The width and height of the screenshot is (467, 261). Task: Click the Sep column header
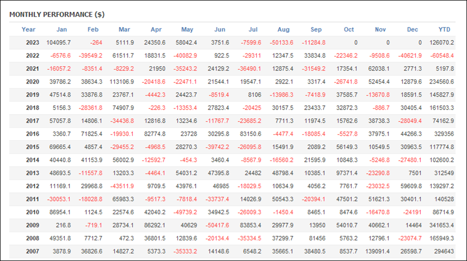click(x=316, y=30)
